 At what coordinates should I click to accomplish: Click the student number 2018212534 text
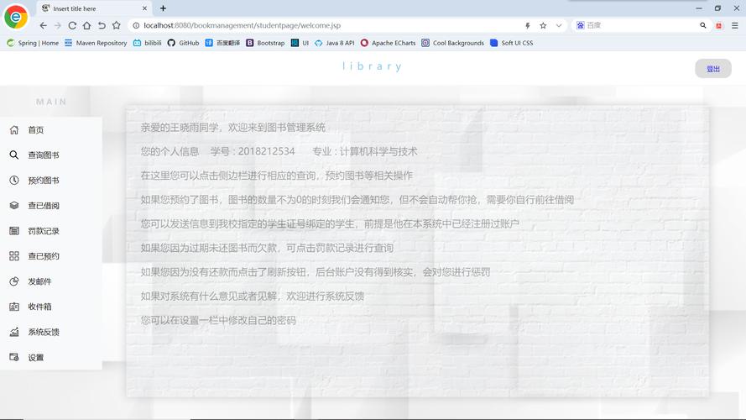click(267, 151)
